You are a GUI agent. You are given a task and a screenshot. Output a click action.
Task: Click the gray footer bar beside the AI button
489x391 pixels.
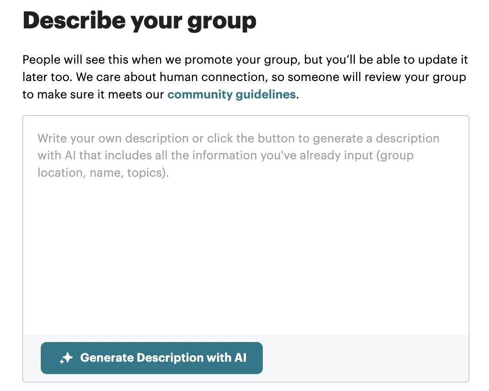(x=365, y=358)
